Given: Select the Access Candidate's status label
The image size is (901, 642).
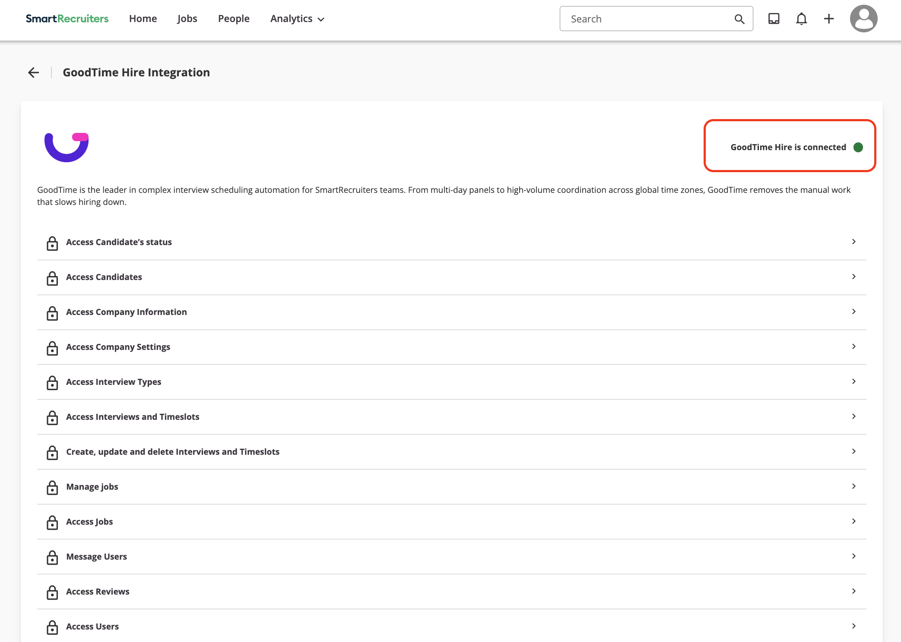Looking at the screenshot, I should click(x=119, y=242).
